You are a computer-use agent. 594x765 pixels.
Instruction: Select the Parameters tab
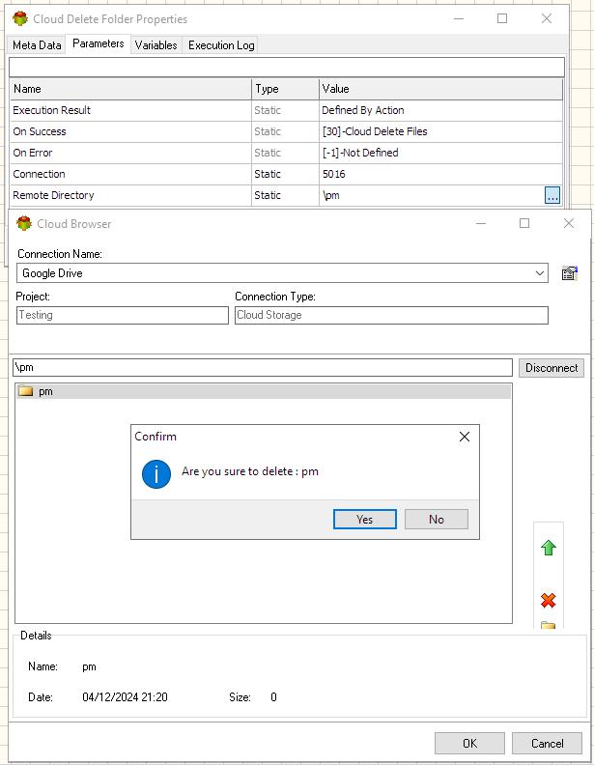point(98,43)
